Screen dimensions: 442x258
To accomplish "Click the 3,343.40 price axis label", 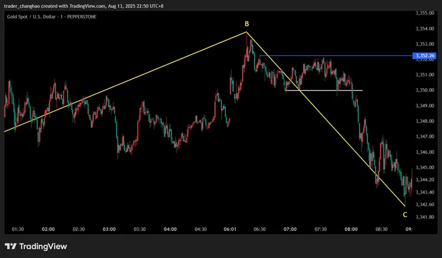I will click(x=425, y=192).
